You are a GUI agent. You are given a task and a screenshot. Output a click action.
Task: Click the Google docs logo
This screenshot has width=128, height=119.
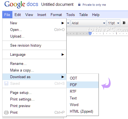click(21, 4)
